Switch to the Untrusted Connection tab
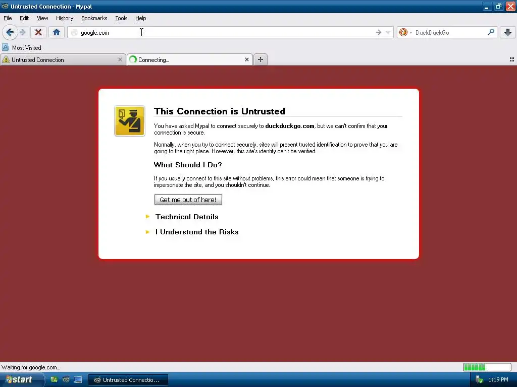Screen dimensions: 517x387 pyautogui.click(x=60, y=59)
